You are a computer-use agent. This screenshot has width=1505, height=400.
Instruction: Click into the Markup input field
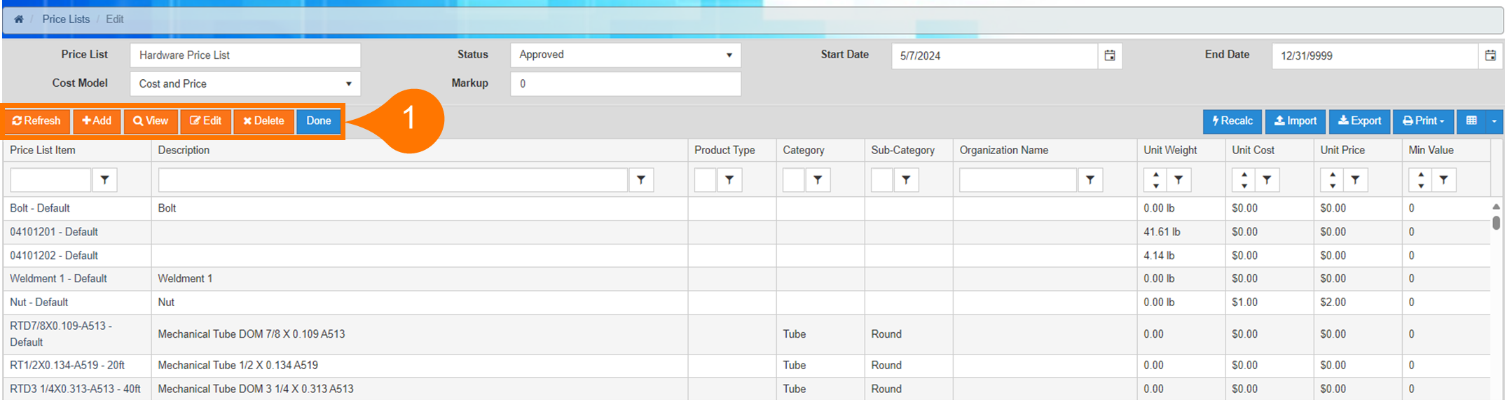point(625,84)
